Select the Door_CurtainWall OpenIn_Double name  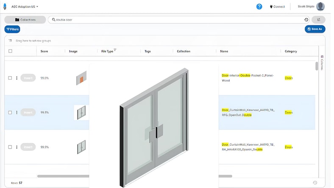click(x=248, y=147)
